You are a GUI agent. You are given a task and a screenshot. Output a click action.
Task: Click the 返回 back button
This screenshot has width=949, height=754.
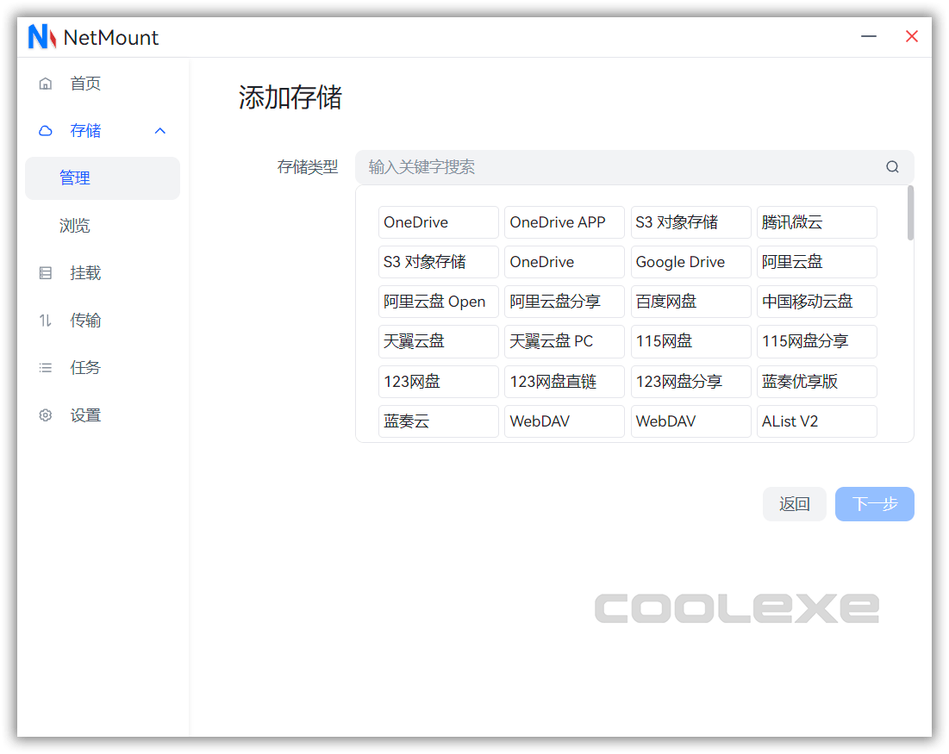pyautogui.click(x=794, y=503)
